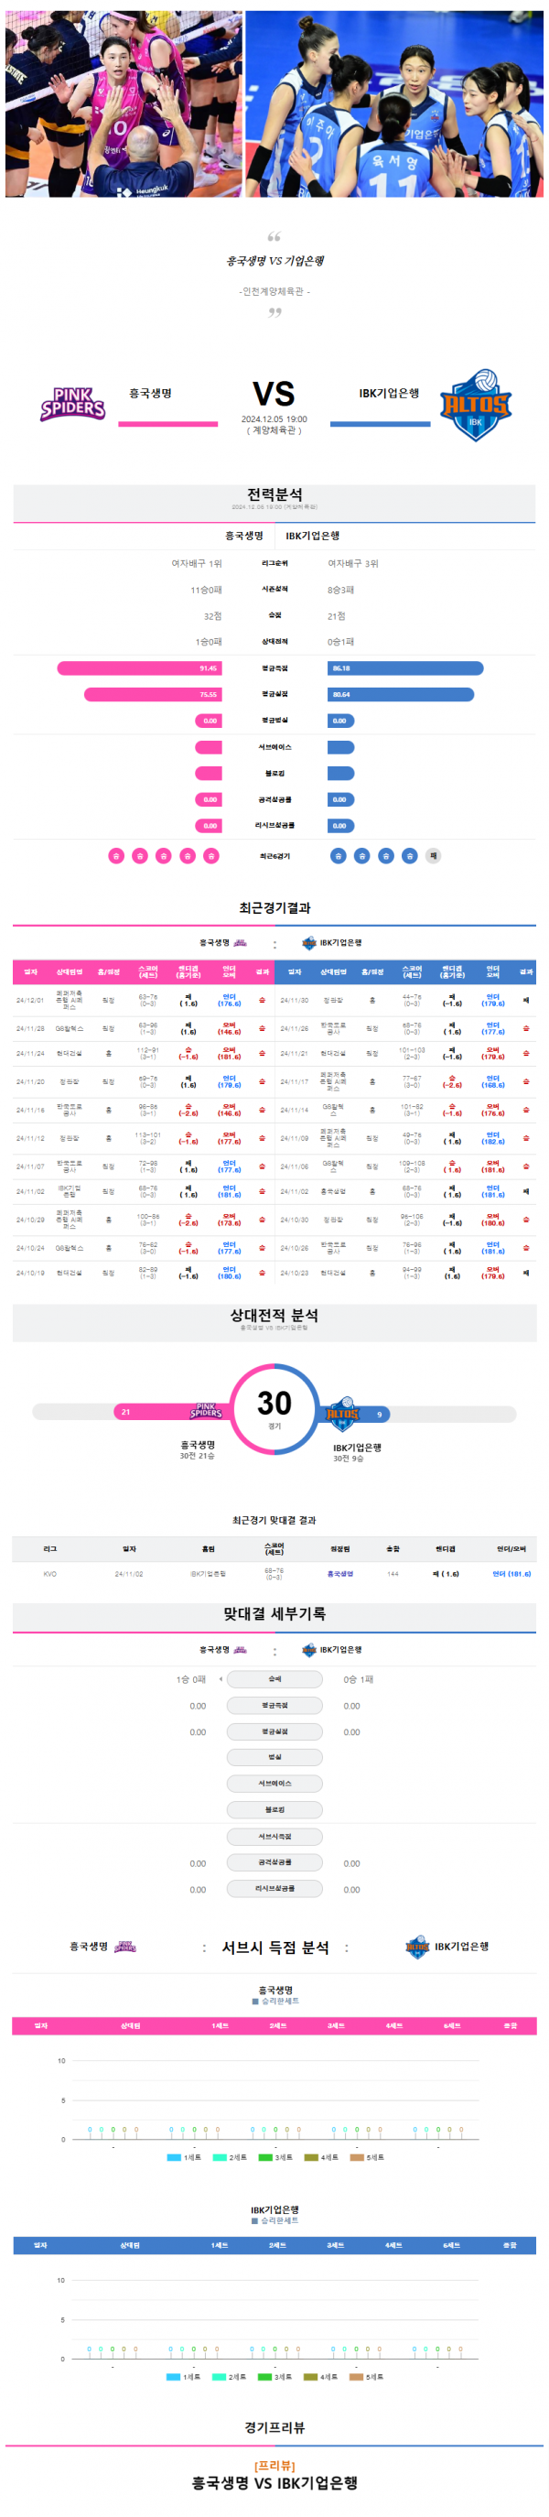Screen dimensions: 549x2517
Task: Click the Altos IBK shield logo beside the VS header
Action: click(475, 405)
